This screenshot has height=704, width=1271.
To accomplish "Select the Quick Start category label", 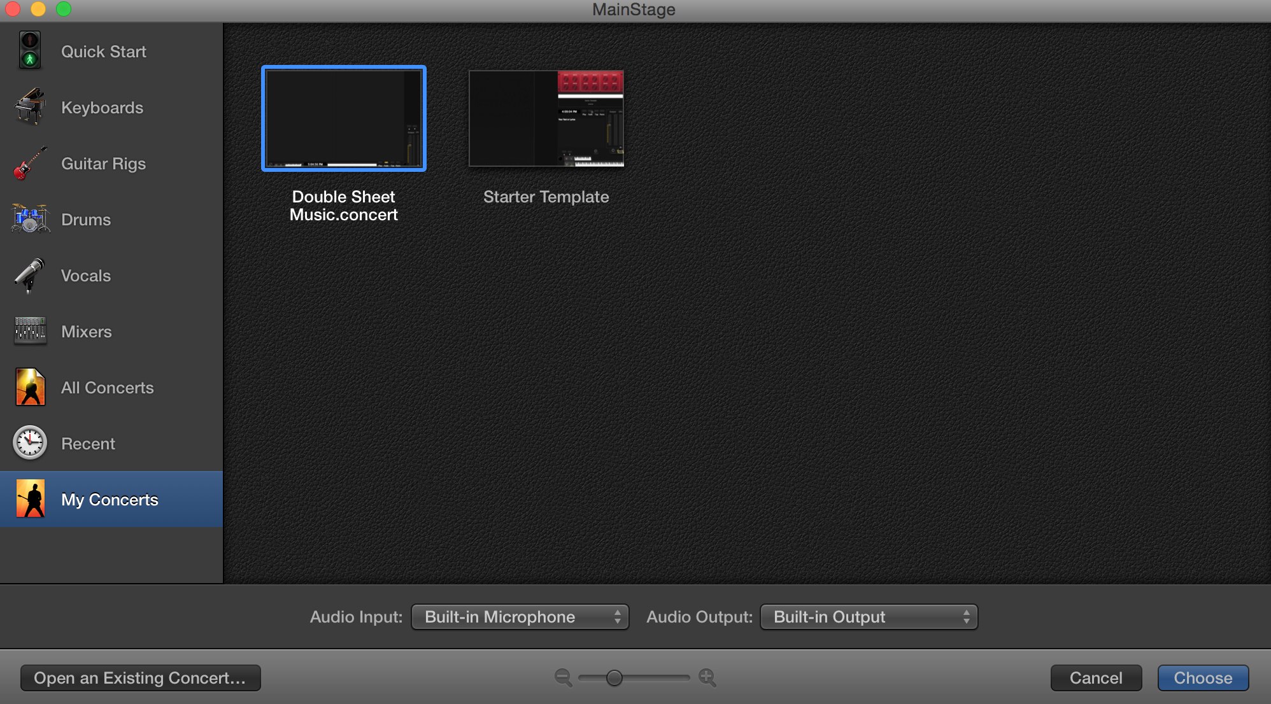I will tap(104, 52).
